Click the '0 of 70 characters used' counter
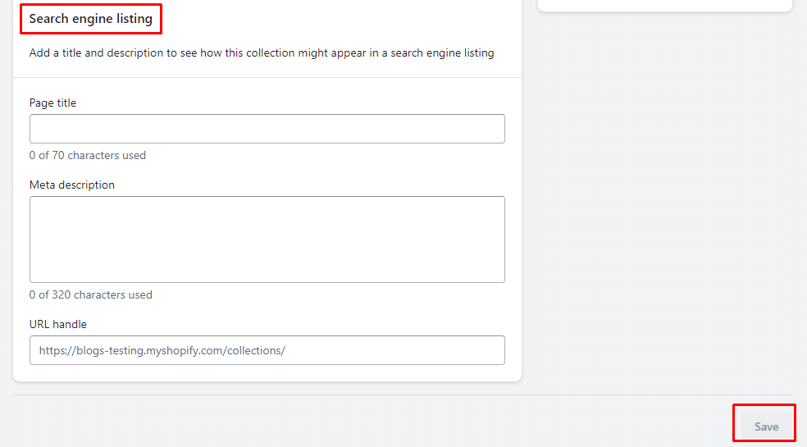807x447 pixels. pos(88,155)
